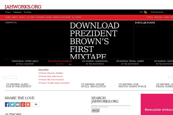Screen dimensions: 173x115
Task: Focus the Enter keywords search field
Action: [157, 12]
